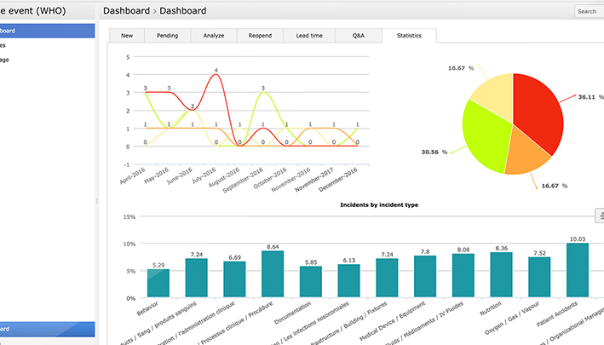604x345 pixels.
Task: Switch to the Pending tab
Action: (x=167, y=36)
